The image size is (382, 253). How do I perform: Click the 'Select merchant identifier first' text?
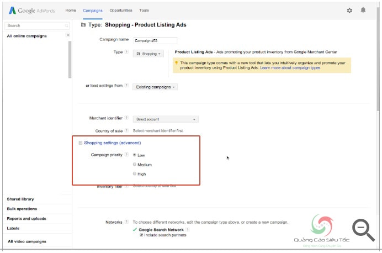click(x=158, y=131)
